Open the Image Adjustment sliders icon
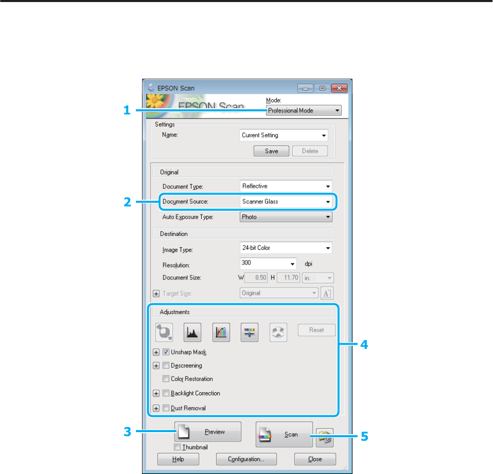 tap(249, 332)
